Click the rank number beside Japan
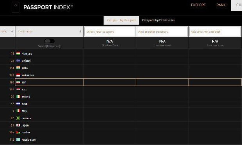The width and height of the screenshot is (242, 145). click(x=12, y=125)
